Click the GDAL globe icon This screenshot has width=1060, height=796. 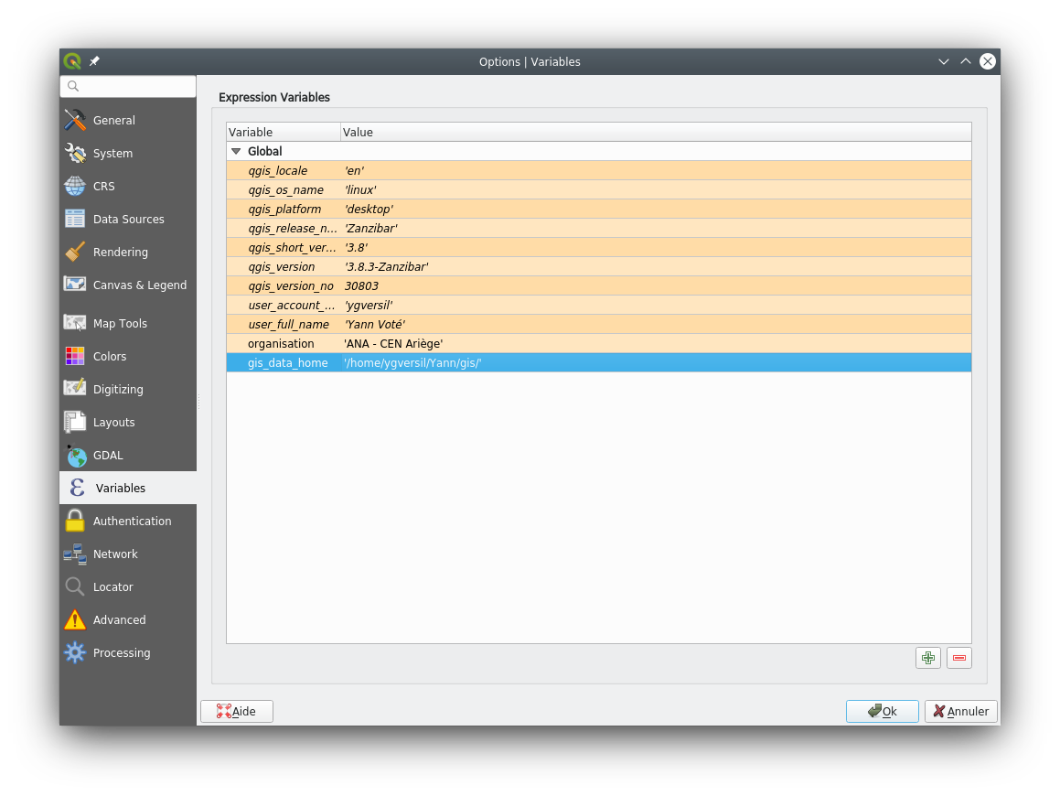(x=76, y=456)
